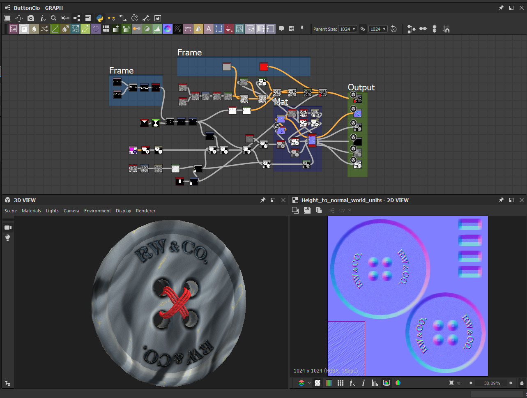
Task: Toggle transparency checkerboard in 2D view
Action: point(318,383)
